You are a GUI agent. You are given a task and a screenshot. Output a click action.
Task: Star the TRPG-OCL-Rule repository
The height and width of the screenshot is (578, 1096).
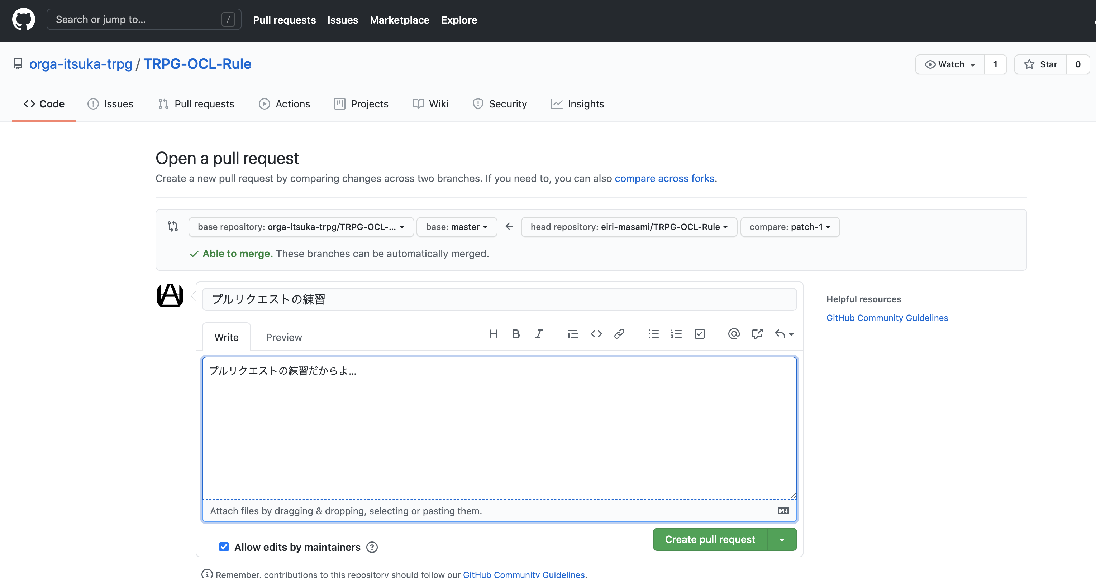click(x=1040, y=64)
